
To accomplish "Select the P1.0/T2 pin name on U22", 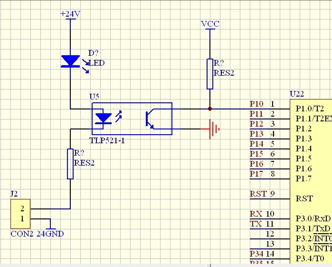I will coord(310,109).
